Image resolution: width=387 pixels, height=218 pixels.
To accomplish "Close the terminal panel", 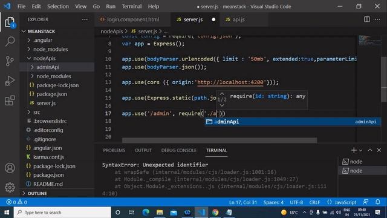I will tap(379, 150).
